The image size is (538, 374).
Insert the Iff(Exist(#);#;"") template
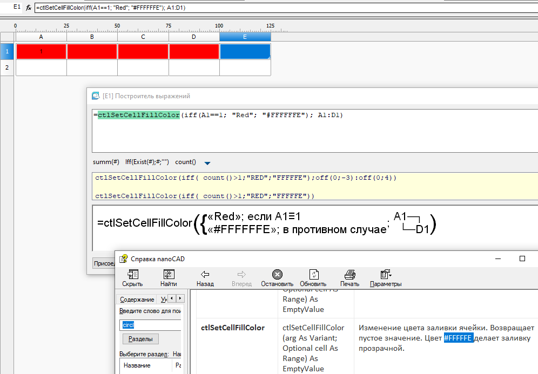(147, 162)
